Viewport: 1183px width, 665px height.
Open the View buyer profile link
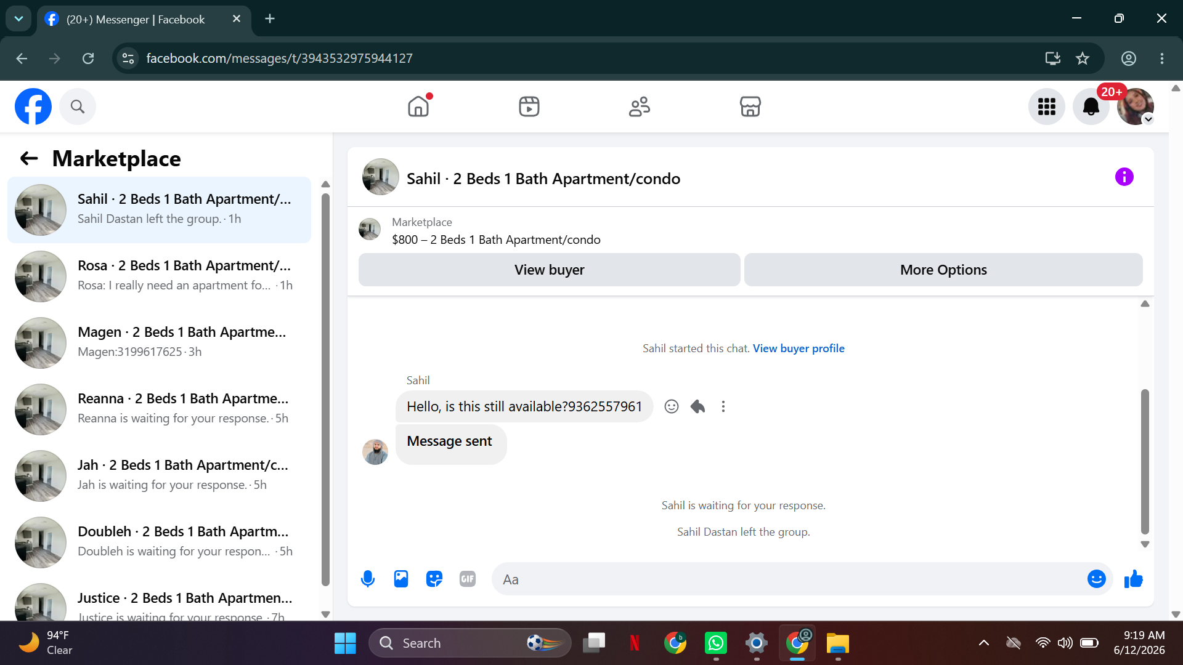point(799,349)
